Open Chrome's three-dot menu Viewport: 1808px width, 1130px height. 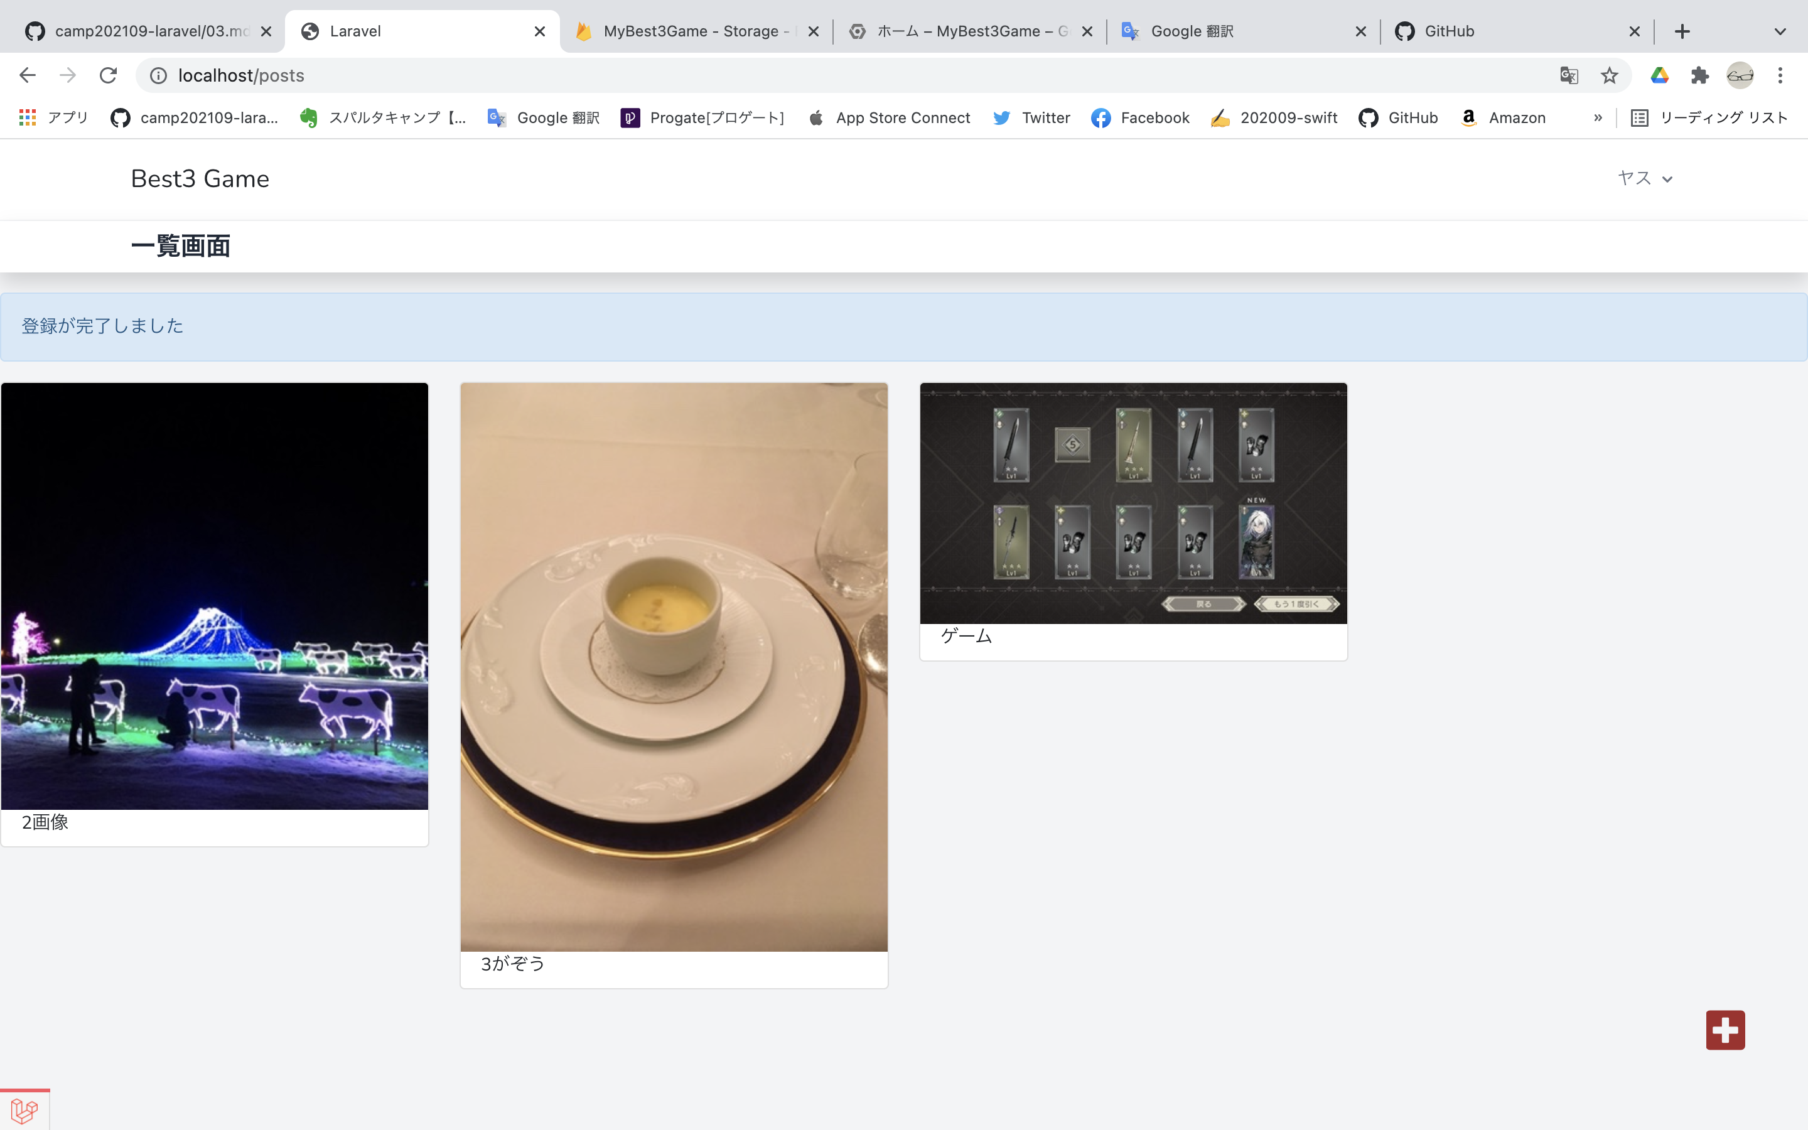click(1780, 75)
